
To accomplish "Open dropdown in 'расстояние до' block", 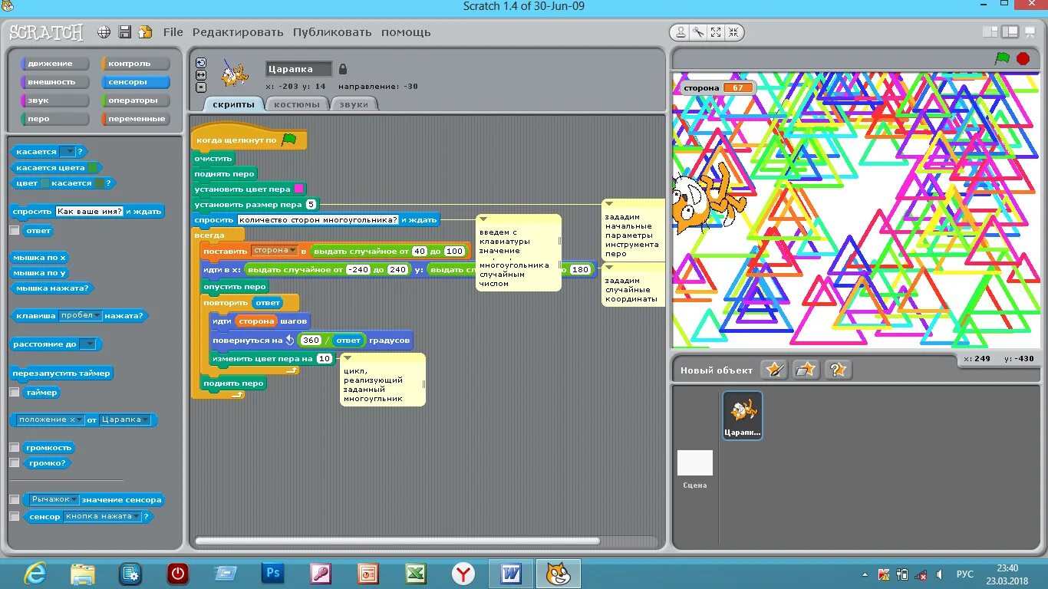I will click(88, 344).
